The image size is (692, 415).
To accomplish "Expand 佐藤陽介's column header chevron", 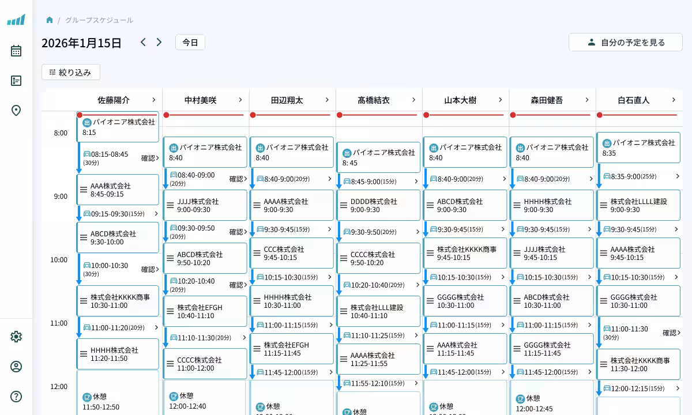I will [x=153, y=99].
